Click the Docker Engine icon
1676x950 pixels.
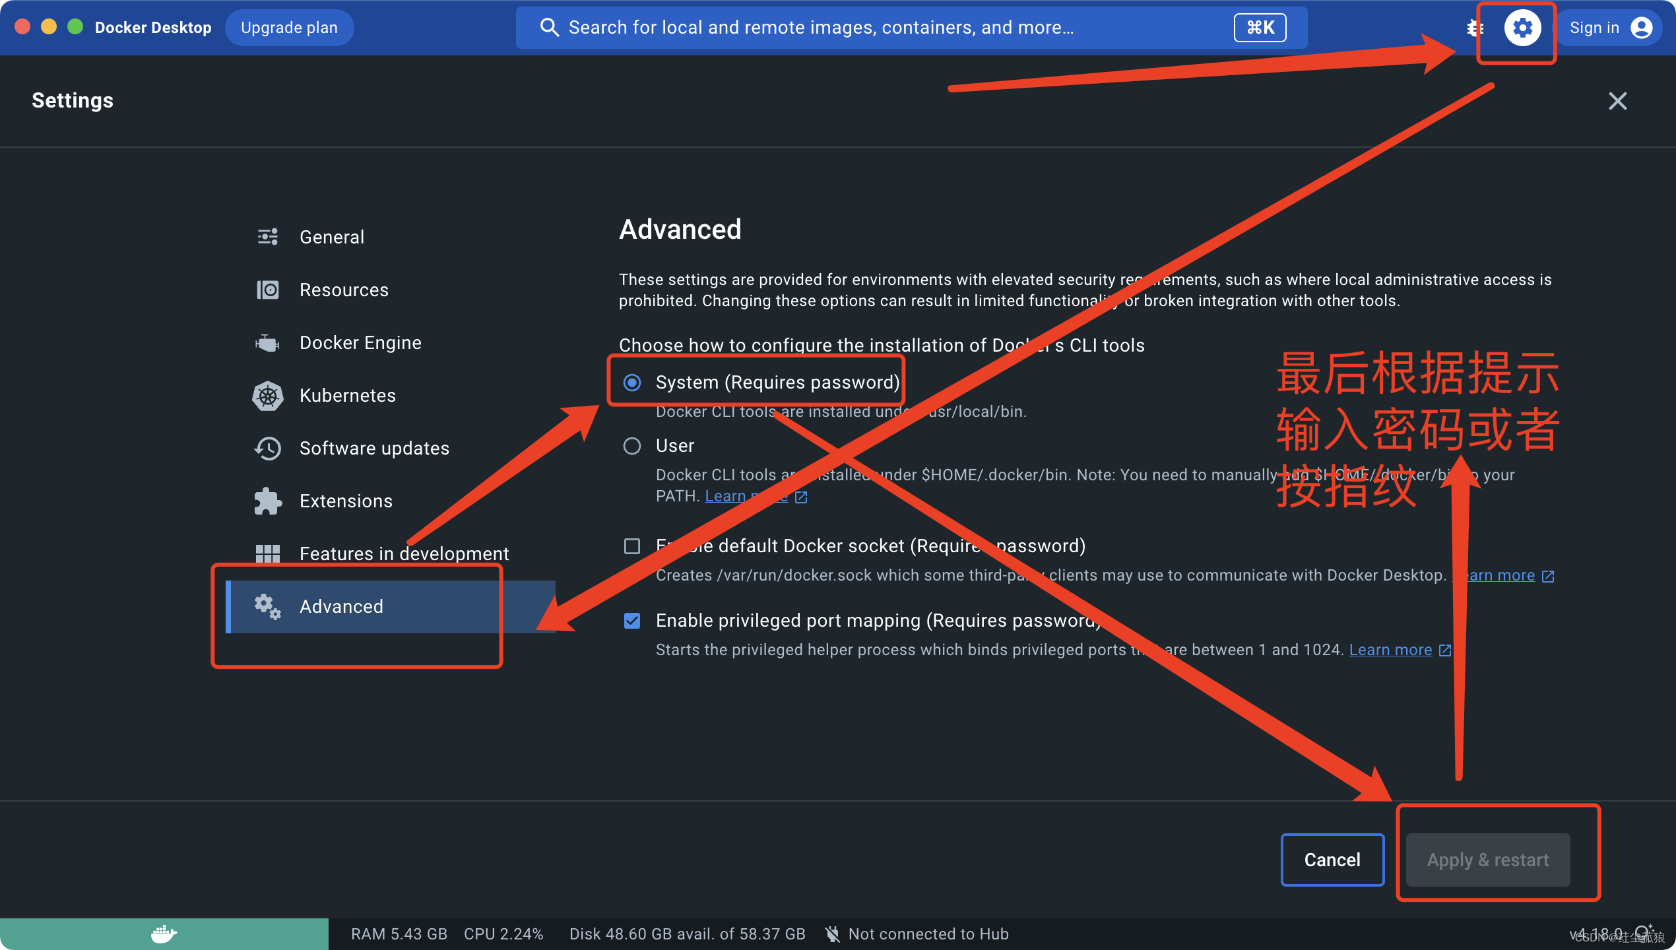[x=267, y=343]
